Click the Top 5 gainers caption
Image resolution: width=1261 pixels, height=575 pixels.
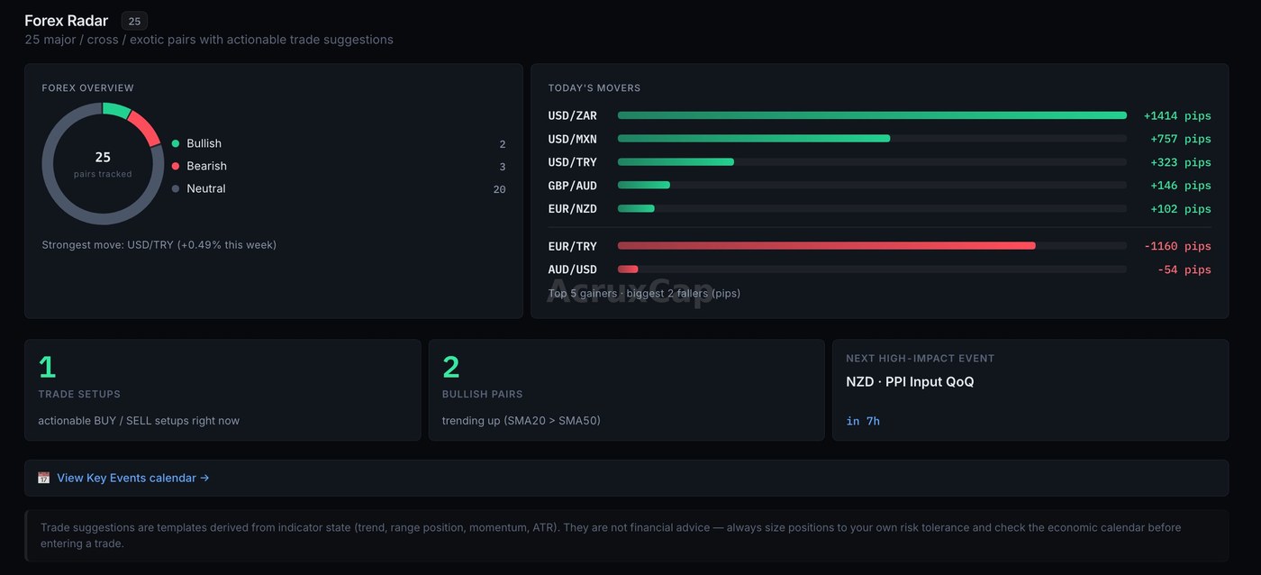[x=644, y=293]
